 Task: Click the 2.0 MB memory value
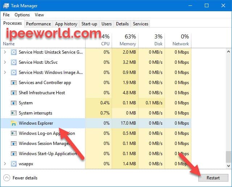[129, 52]
